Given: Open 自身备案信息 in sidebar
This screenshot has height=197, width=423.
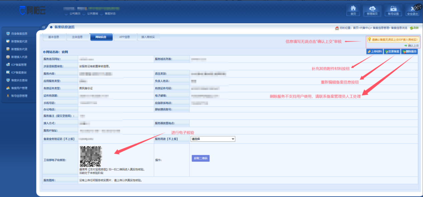Looking at the screenshot, I should pos(19,34).
